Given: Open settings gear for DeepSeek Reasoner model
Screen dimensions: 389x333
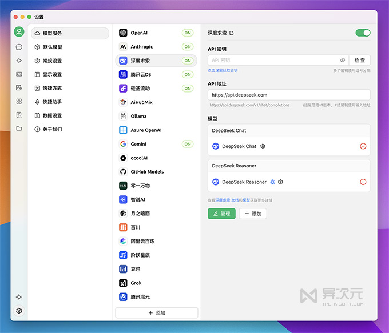Looking at the screenshot, I should click(x=280, y=182).
